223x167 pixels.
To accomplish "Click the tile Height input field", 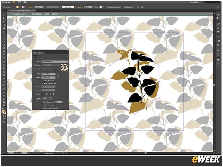I will click(x=49, y=77).
